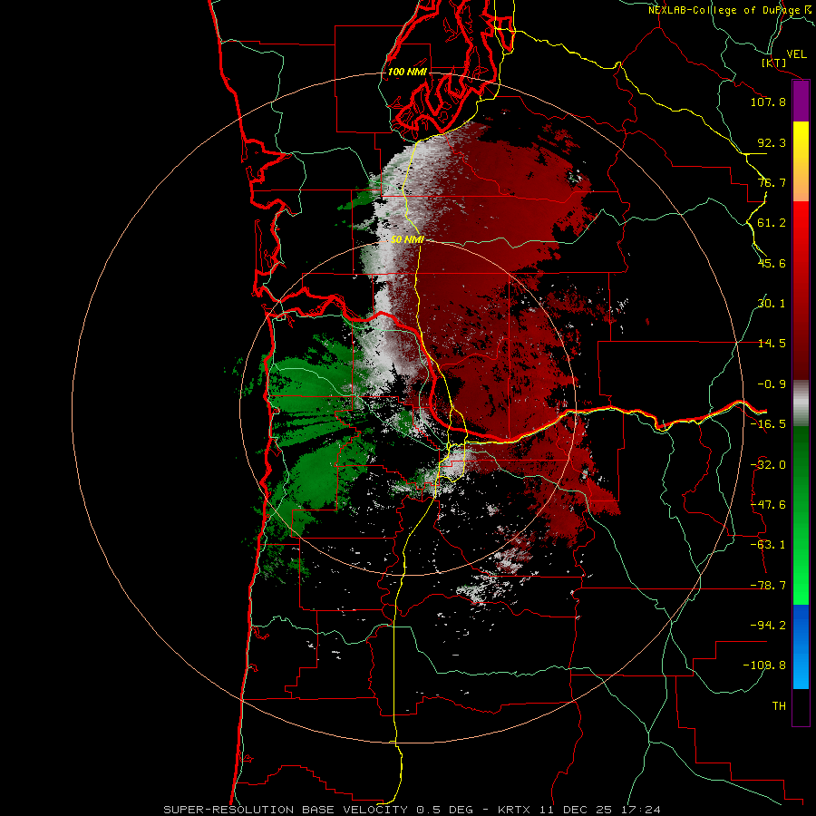Select the -0.9 legend value
The width and height of the screenshot is (816, 816).
772,384
